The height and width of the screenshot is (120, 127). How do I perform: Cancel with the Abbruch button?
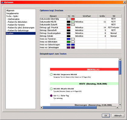coord(118,115)
